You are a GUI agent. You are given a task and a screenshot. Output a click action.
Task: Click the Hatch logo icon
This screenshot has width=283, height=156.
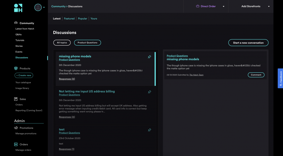tap(18, 8)
